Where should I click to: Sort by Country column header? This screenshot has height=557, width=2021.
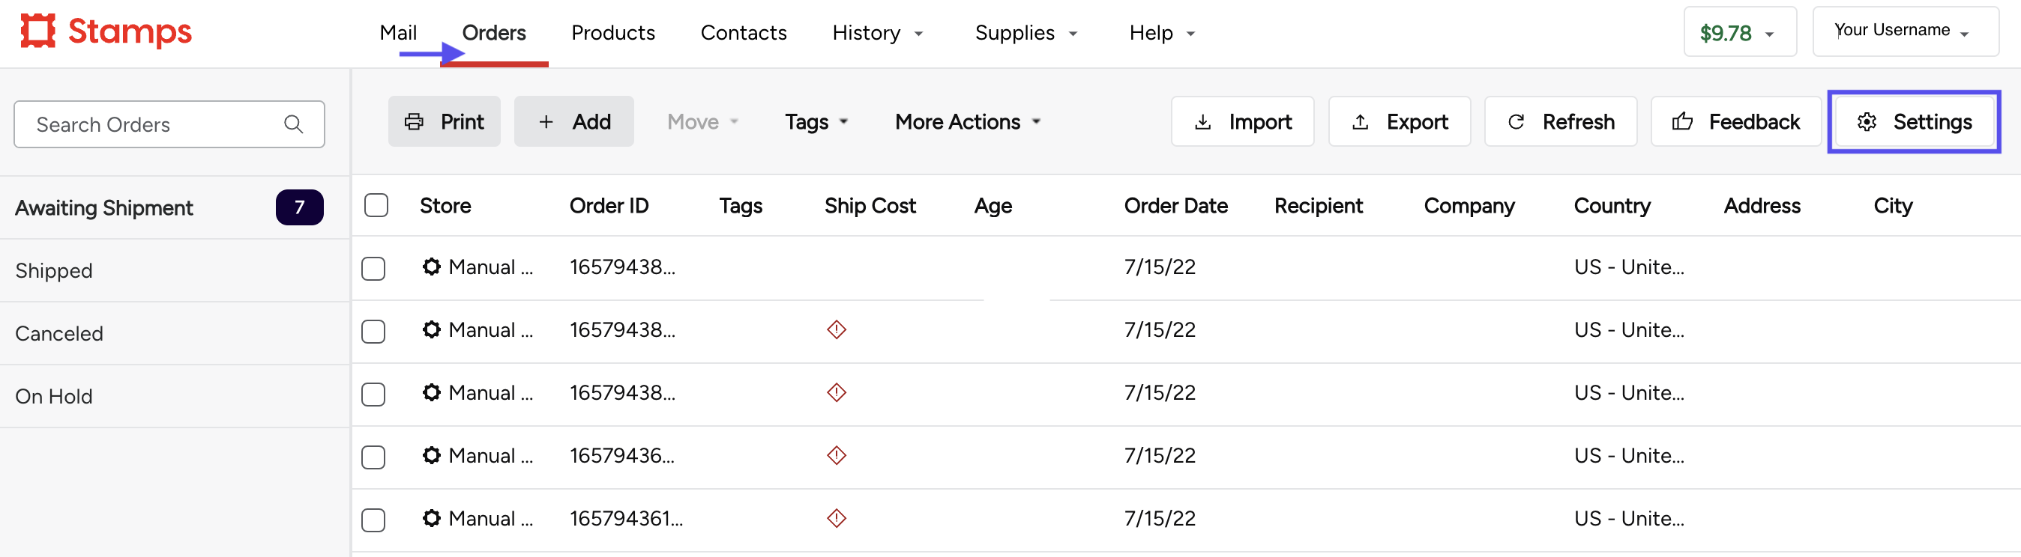tap(1612, 205)
